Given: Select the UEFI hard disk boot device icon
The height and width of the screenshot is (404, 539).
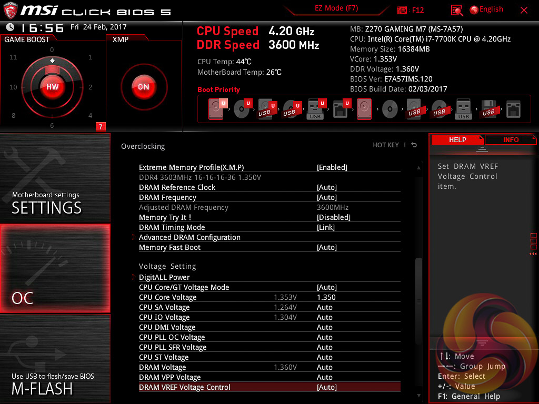Looking at the screenshot, I should click(217, 109).
